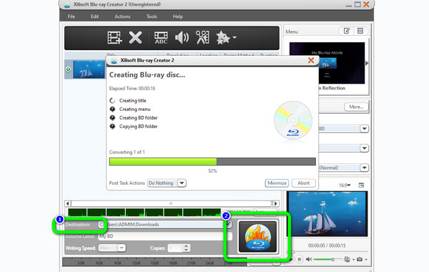This screenshot has height=272, width=429.
Task: Click the audio speaker toolbar icon
Action: [x=182, y=37]
